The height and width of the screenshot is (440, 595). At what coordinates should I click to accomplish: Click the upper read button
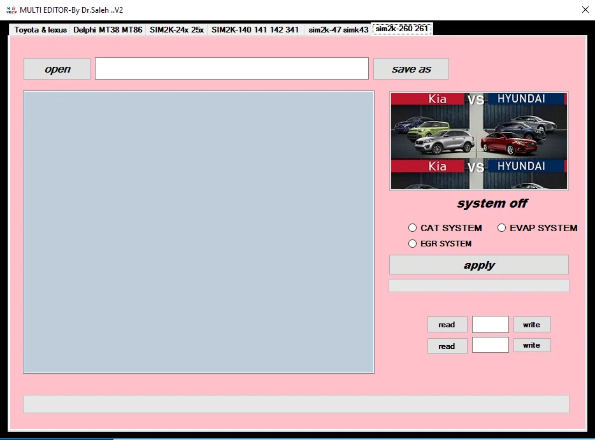(447, 325)
